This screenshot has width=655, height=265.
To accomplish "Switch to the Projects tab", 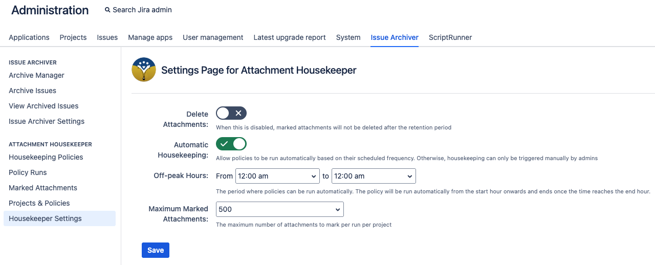I will 73,37.
